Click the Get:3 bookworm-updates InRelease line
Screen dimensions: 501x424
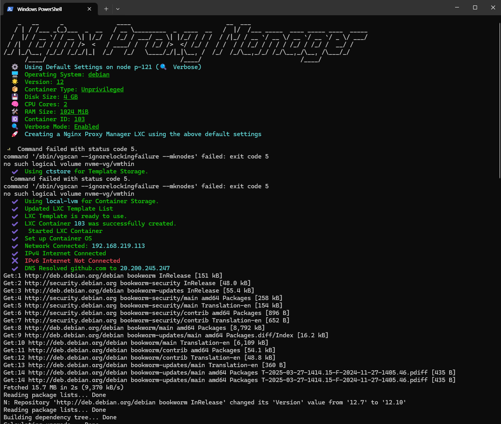coord(129,291)
